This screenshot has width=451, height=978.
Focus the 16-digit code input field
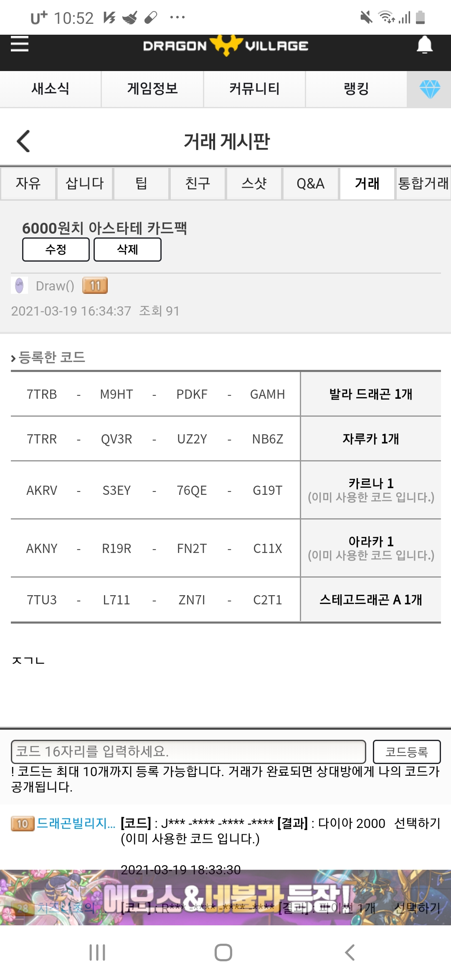click(x=188, y=751)
